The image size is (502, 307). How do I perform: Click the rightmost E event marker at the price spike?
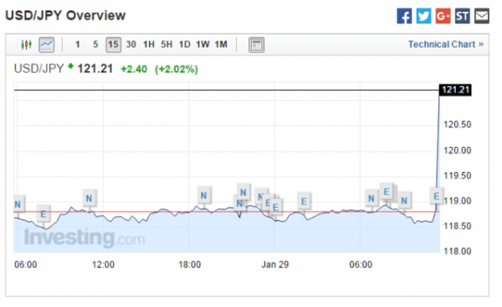coord(437,196)
